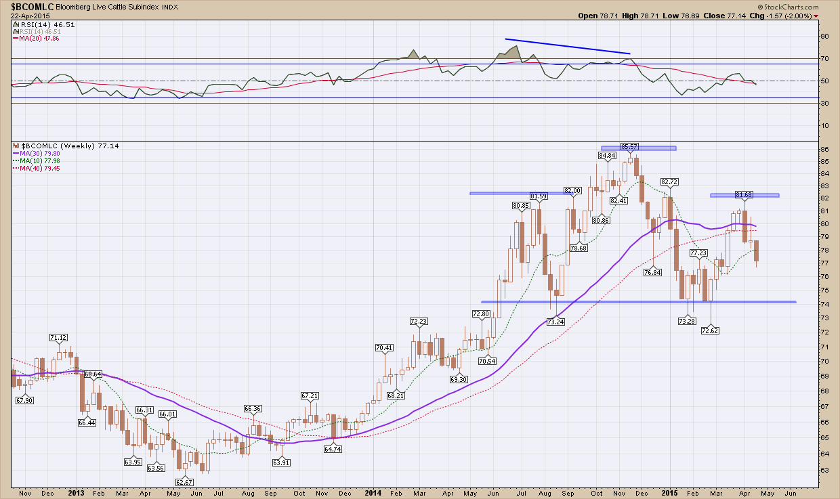Click the candlestick icon beside $BCOMLC (Weekly)

pyautogui.click(x=16, y=146)
